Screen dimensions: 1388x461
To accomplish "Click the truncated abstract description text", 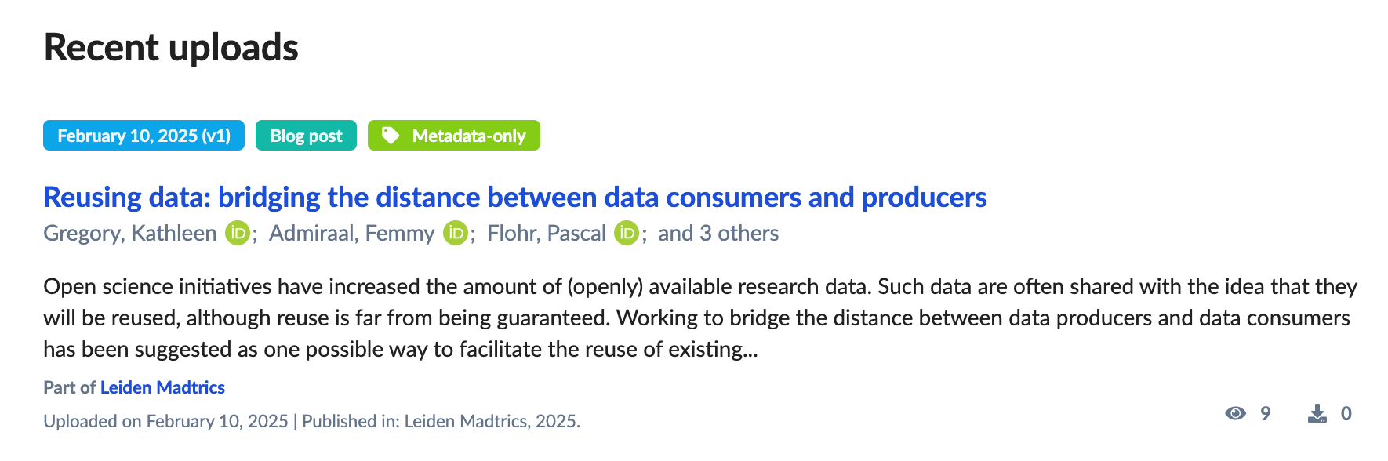I will [x=698, y=318].
